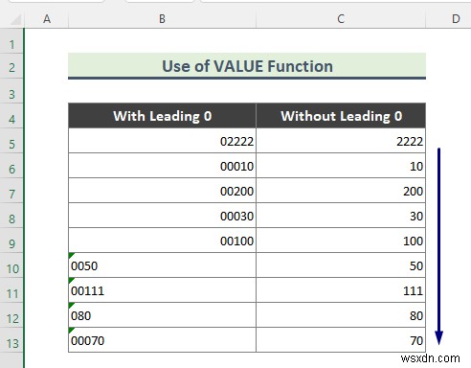This screenshot has width=471, height=368.
Task: Select the result cell showing 30
Action: [341, 216]
